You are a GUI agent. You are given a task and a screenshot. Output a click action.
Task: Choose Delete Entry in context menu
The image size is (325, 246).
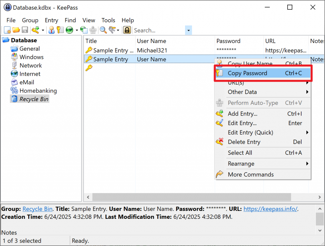coord(263,142)
